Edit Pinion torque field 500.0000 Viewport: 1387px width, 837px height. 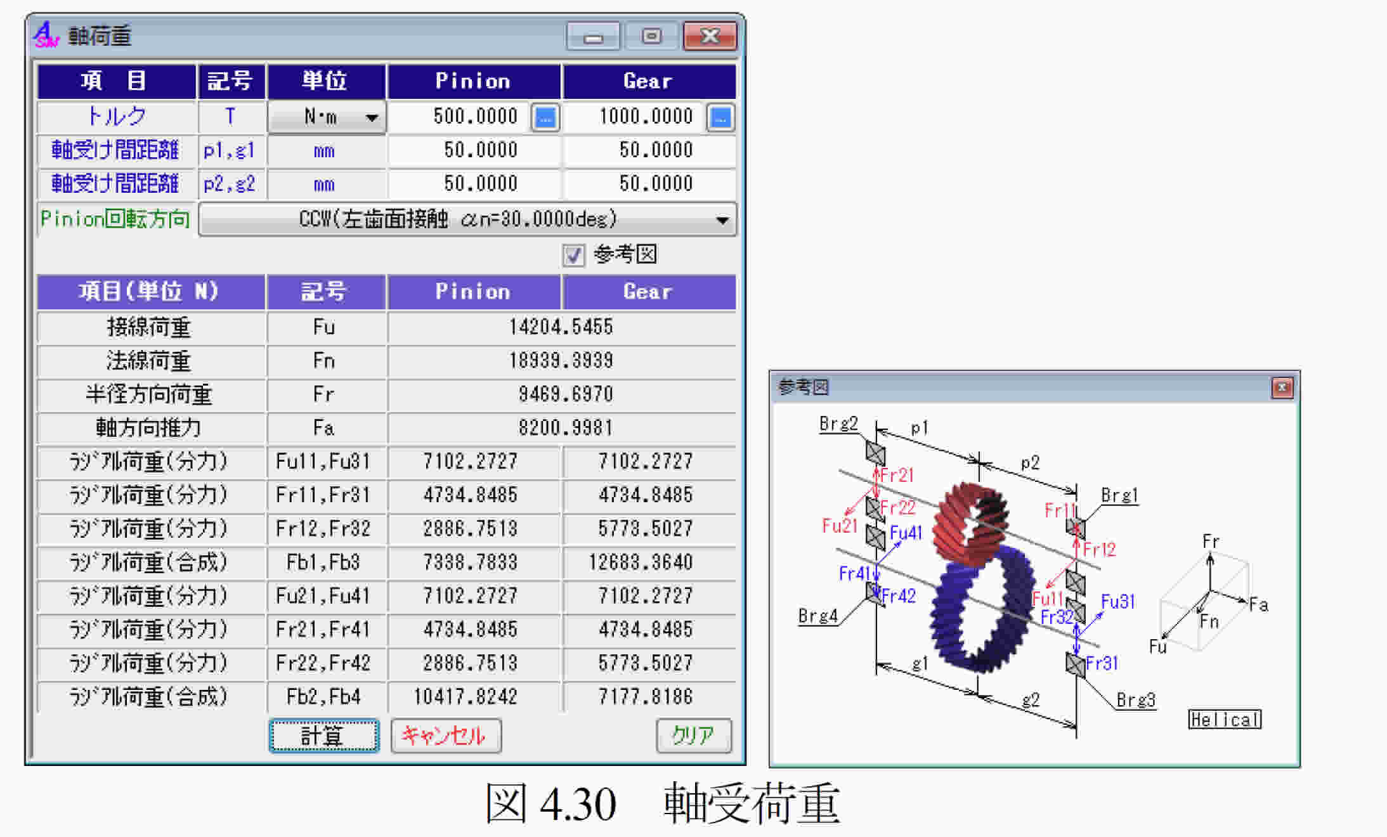pos(460,117)
